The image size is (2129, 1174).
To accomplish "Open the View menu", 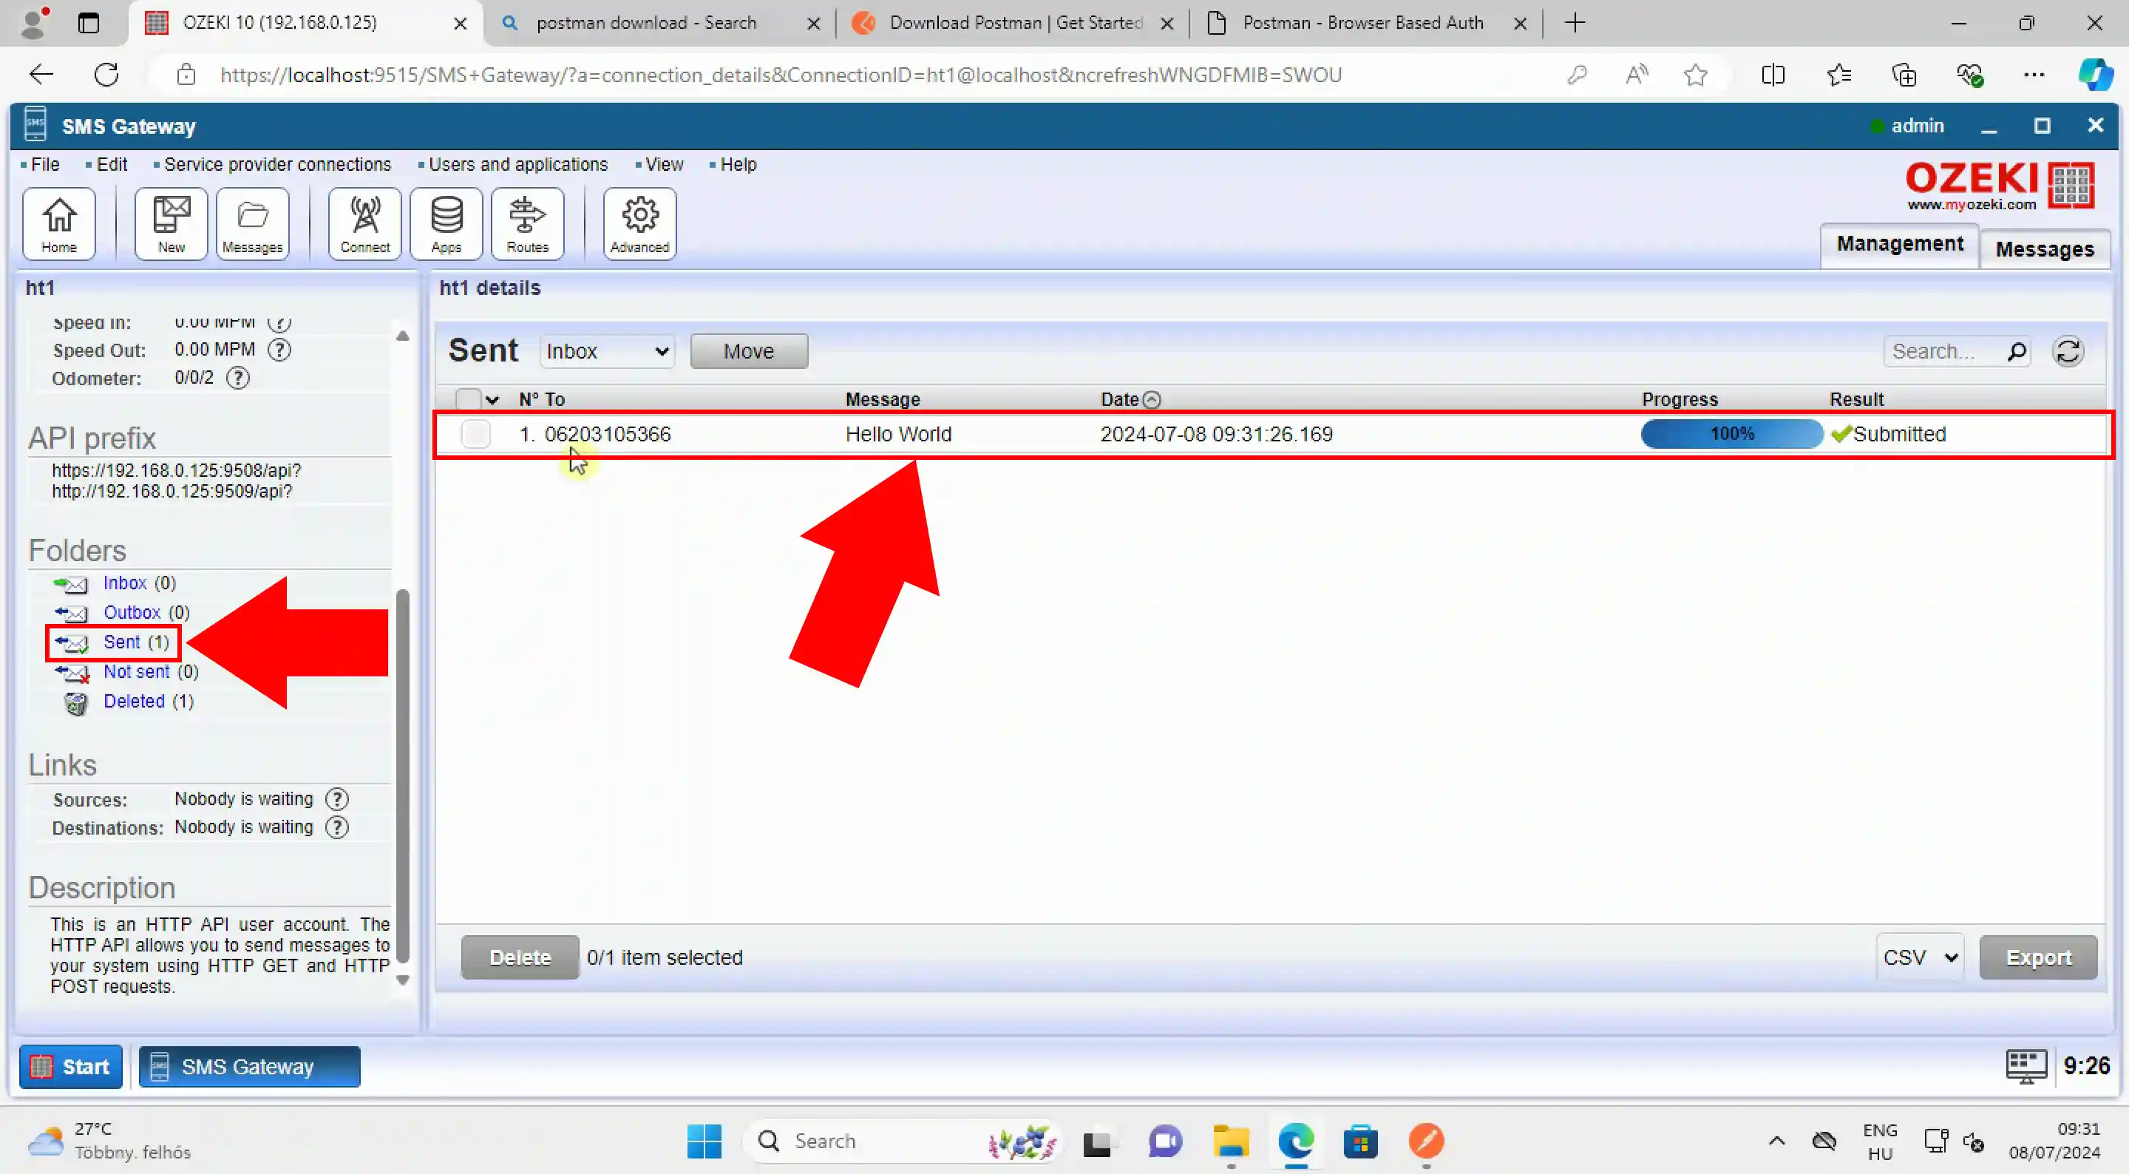I will [x=664, y=165].
